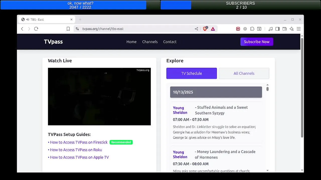Click schedule list scroll up arrow
The image size is (321, 180).
[x=267, y=85]
